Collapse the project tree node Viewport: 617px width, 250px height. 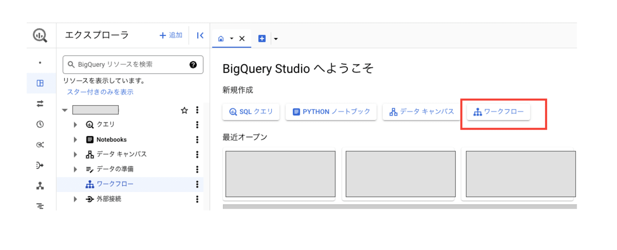(65, 110)
